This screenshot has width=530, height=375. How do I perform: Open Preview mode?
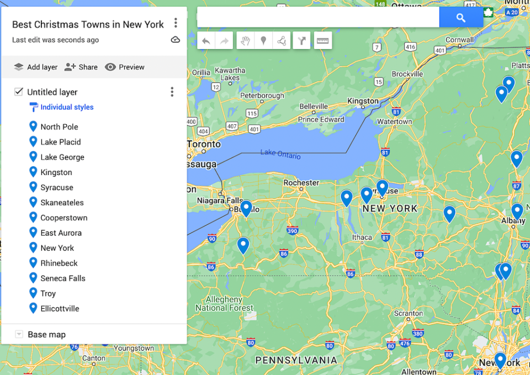click(125, 67)
